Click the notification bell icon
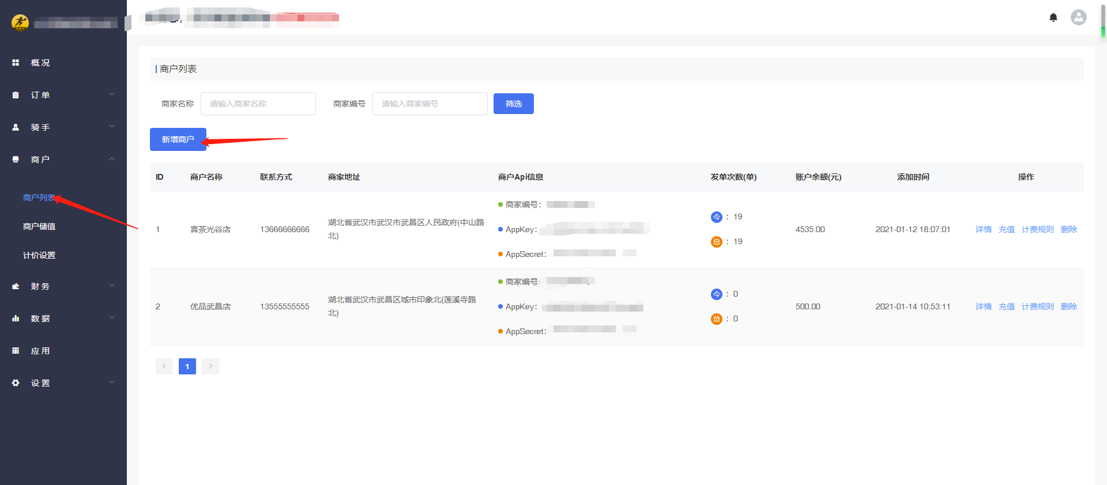This screenshot has width=1107, height=485. pyautogui.click(x=1053, y=17)
